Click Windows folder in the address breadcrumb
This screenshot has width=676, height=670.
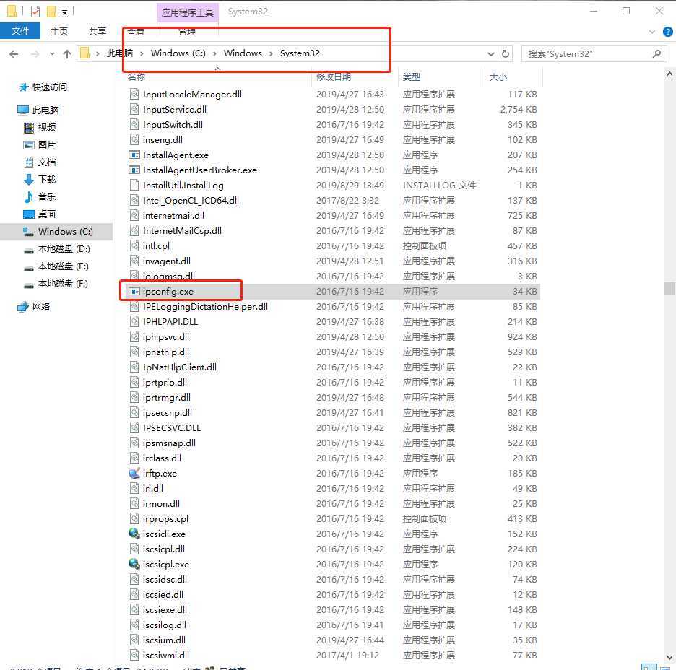click(243, 53)
